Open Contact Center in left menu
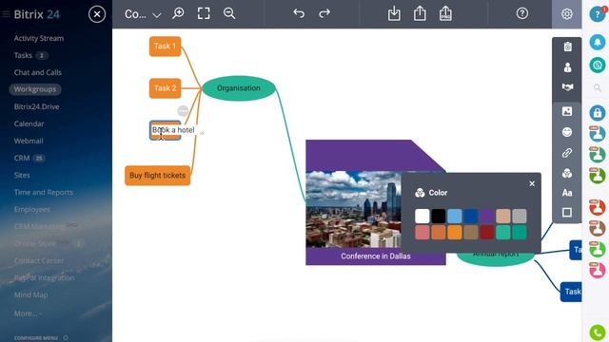This screenshot has width=609, height=342. 39,260
